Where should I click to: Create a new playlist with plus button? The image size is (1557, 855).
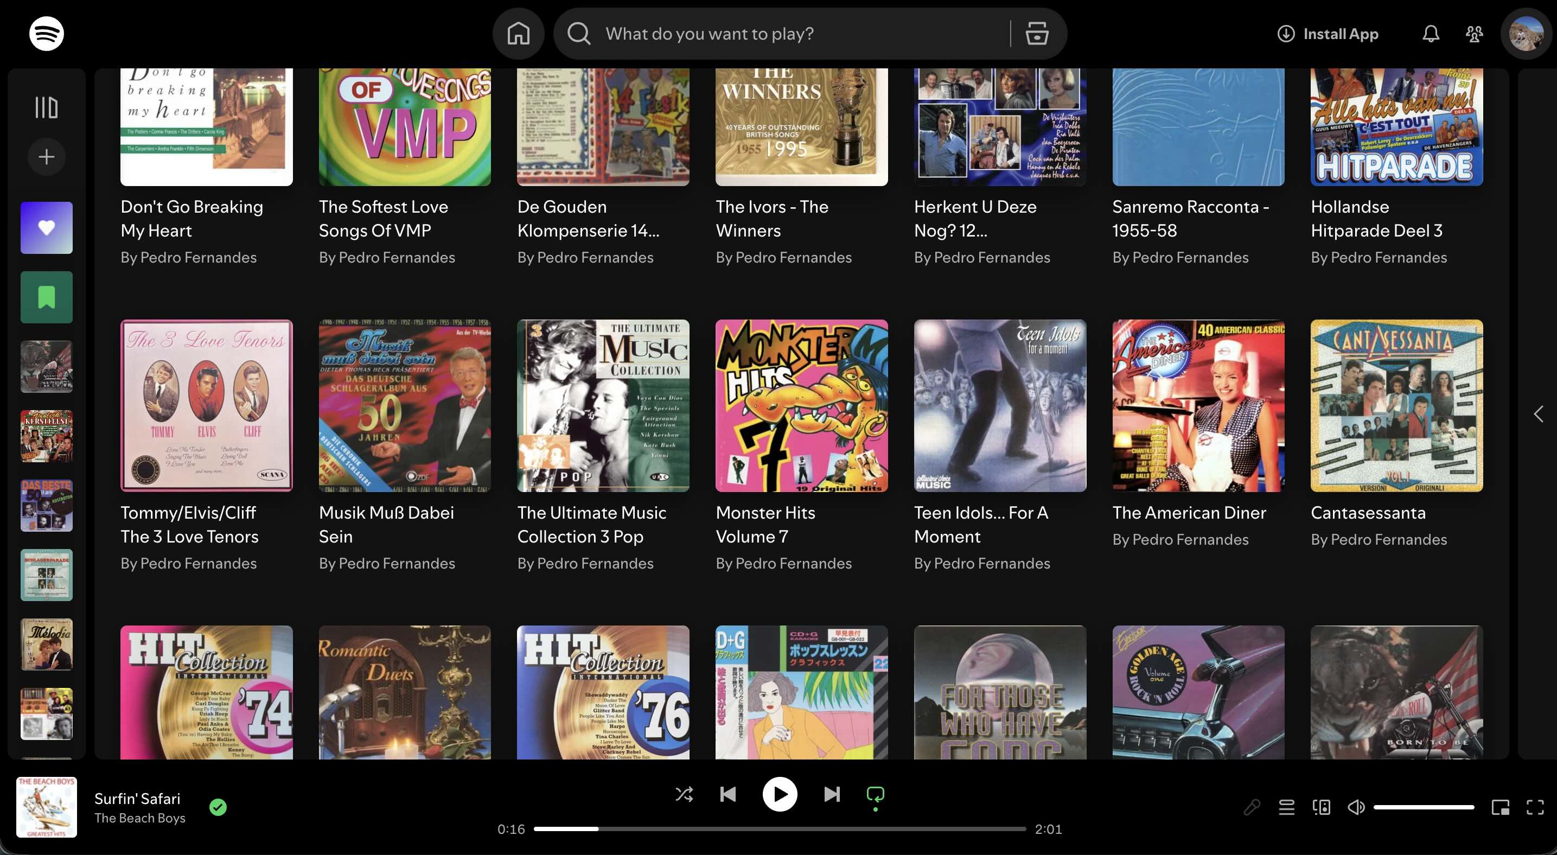[x=47, y=157]
